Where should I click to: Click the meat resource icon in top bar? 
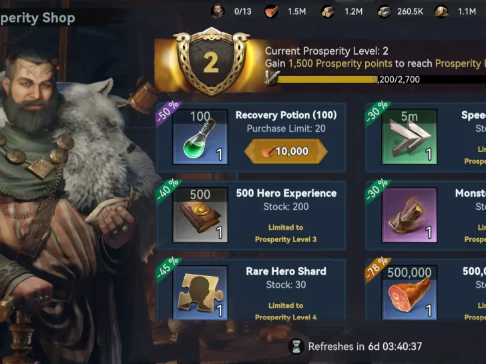point(271,12)
